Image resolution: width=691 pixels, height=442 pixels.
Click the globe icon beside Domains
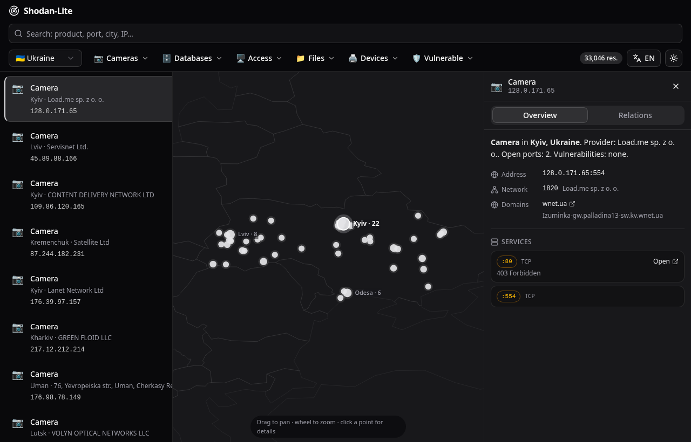[494, 205]
